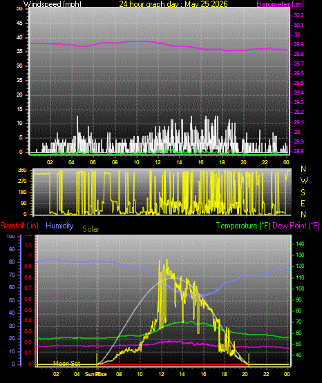Click the sunset tick mark near hour 20
This screenshot has width=322, height=383.
249,360
